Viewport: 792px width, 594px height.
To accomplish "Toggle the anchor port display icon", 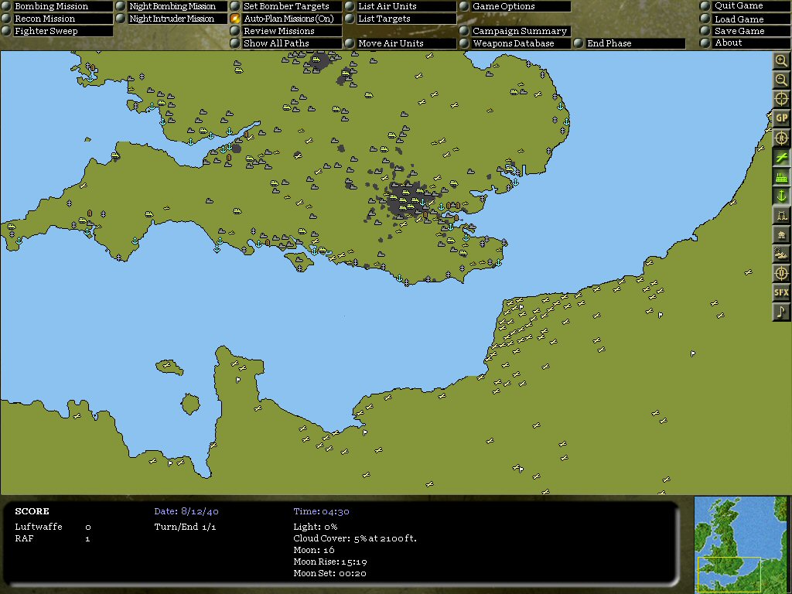I will pyautogui.click(x=781, y=196).
